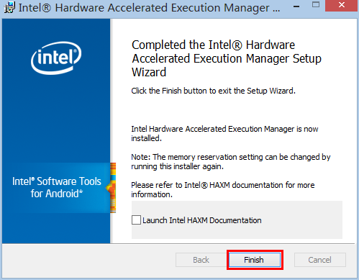Viewport: 359px width, 280px height.
Task: Click the memory reservation note text
Action: (231, 162)
